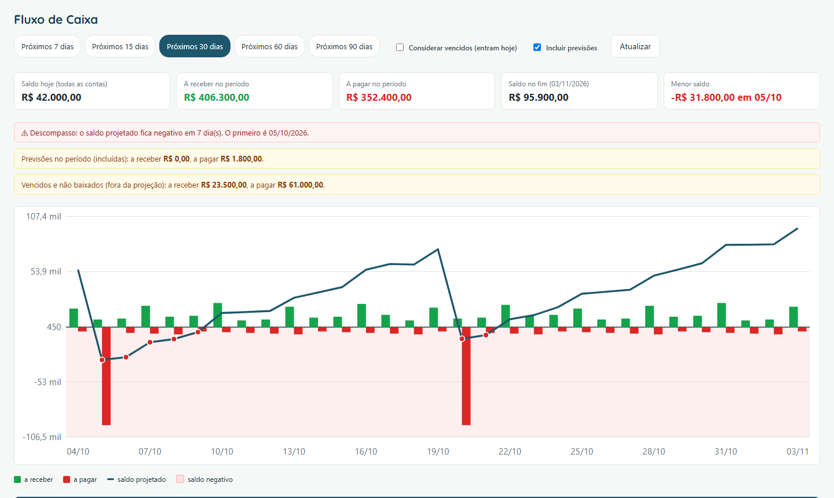Select the Próximos 90 dias period
The image size is (834, 498).
click(344, 46)
